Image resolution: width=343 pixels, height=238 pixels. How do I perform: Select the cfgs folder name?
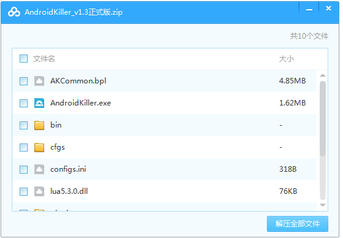(58, 147)
